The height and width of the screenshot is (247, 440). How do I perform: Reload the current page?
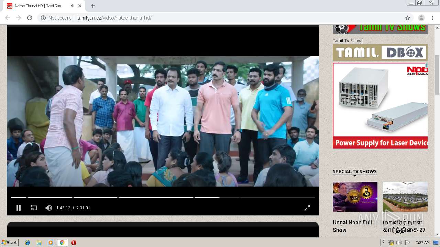[x=30, y=18]
